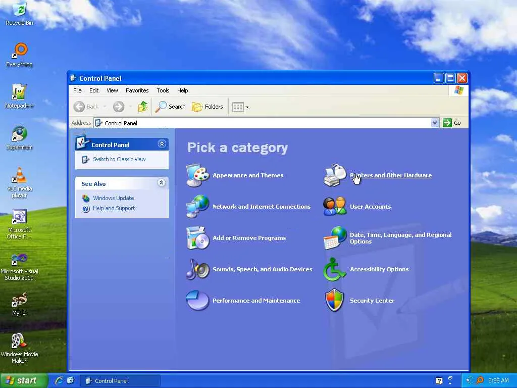This screenshot has height=388, width=517.
Task: Open the Help and Support link
Action: click(x=114, y=208)
